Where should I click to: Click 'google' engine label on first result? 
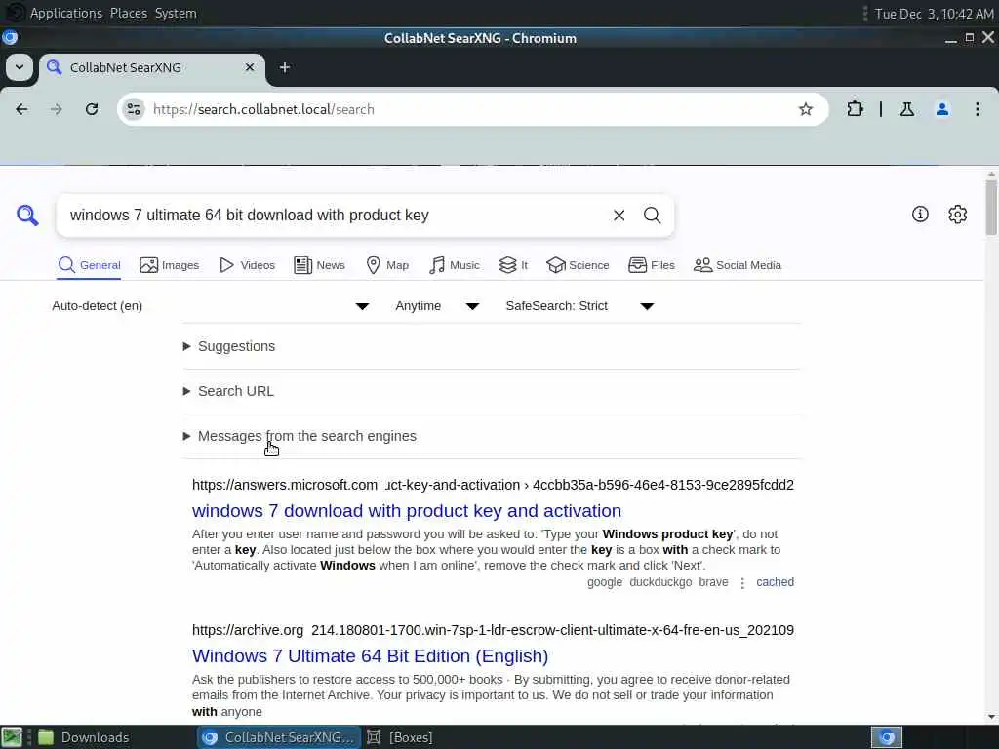tap(605, 582)
